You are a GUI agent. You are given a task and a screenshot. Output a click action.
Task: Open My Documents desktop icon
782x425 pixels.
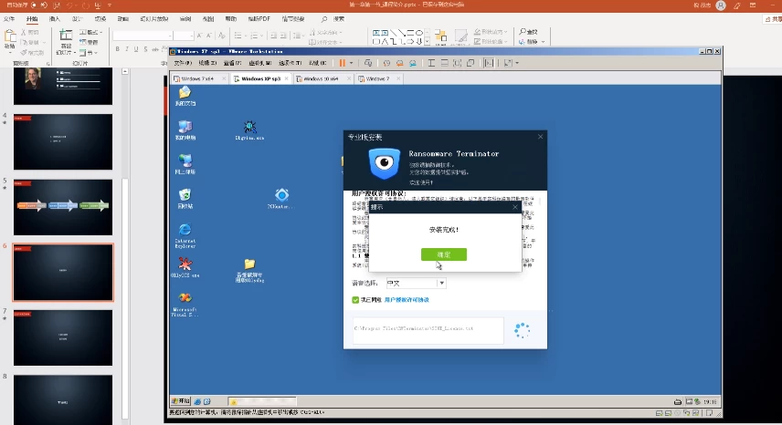(185, 94)
